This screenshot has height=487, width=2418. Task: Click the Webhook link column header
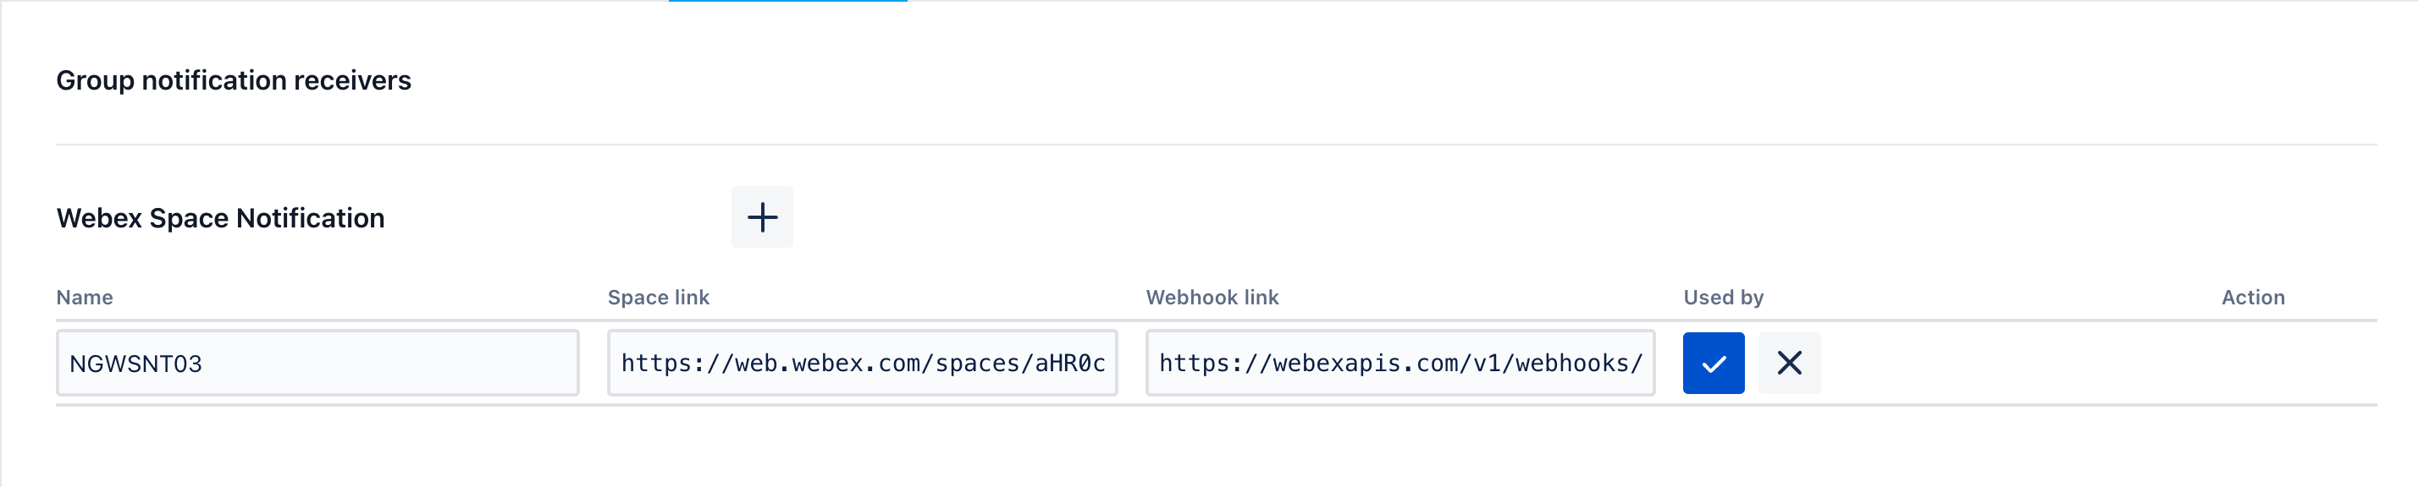1212,298
